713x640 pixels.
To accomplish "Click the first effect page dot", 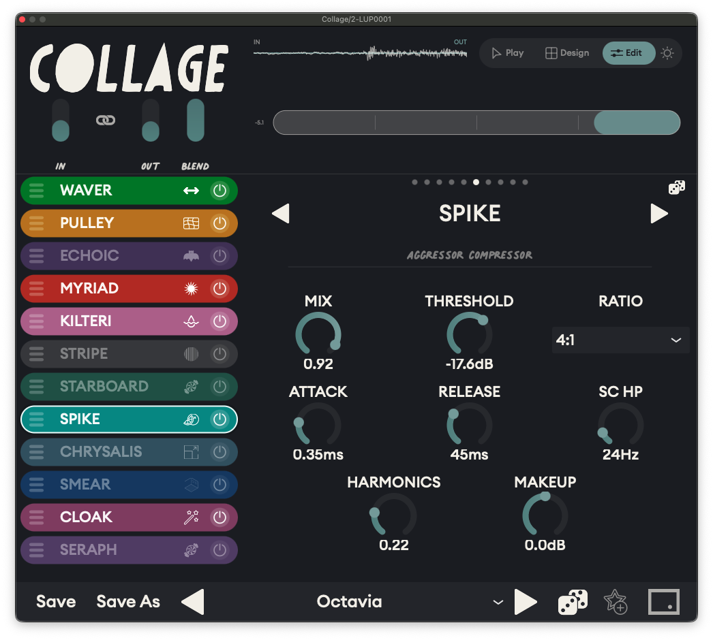I will tap(414, 182).
